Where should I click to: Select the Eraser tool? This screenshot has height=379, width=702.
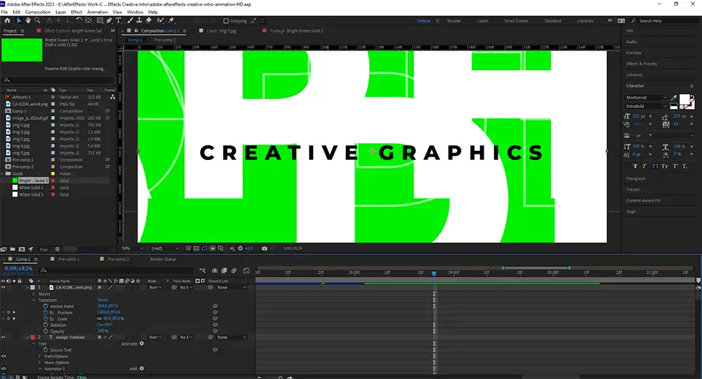pyautogui.click(x=149, y=21)
